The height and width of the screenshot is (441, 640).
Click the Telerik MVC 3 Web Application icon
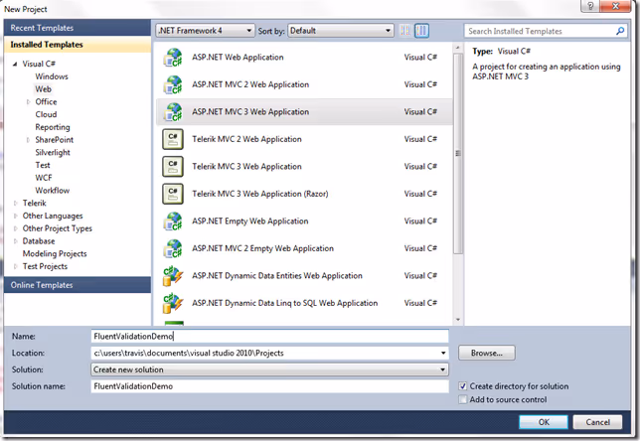[173, 167]
